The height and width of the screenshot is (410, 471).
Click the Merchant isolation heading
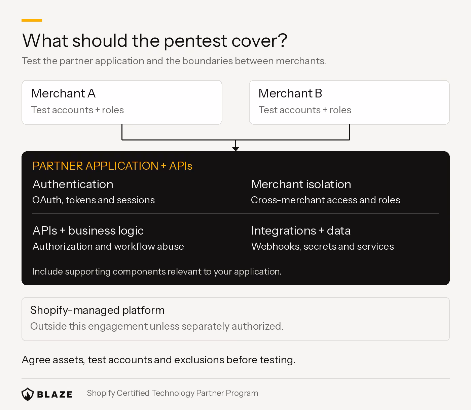click(301, 184)
